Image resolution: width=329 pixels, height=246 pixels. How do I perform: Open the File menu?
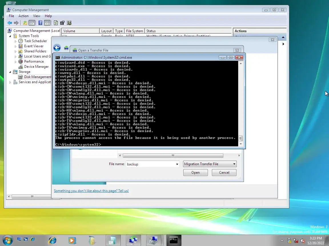tap(11, 16)
